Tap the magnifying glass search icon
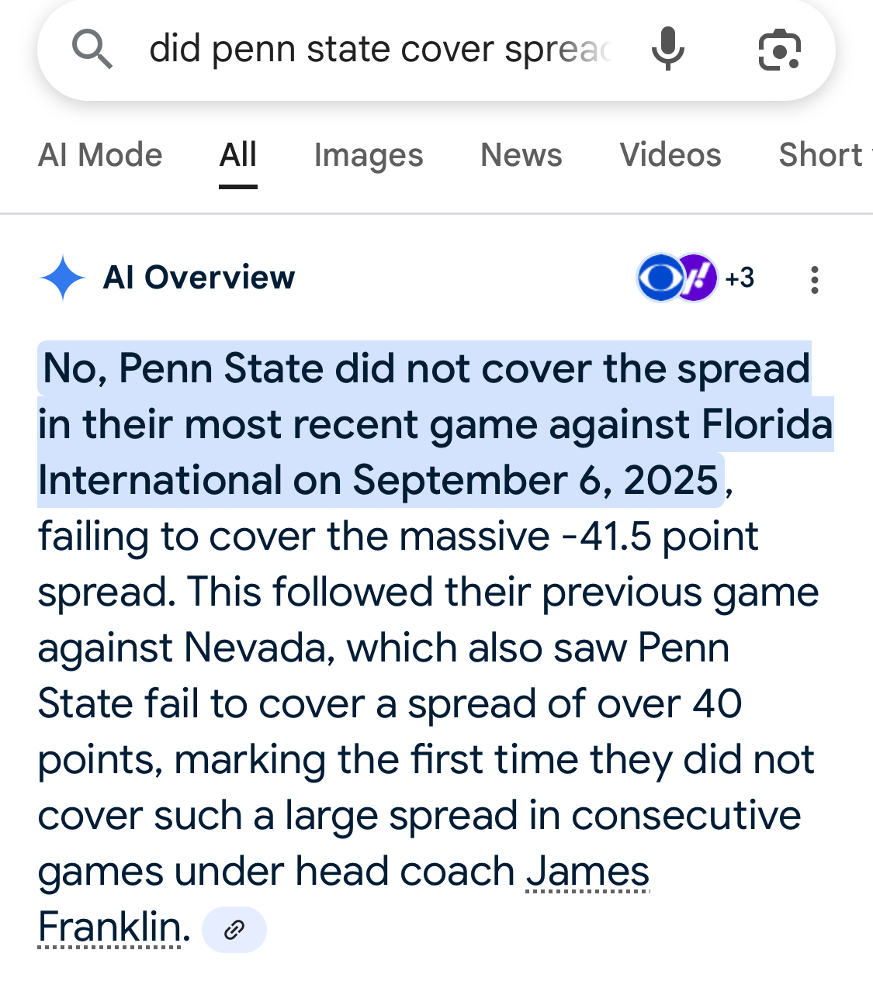The width and height of the screenshot is (873, 981). [92, 50]
